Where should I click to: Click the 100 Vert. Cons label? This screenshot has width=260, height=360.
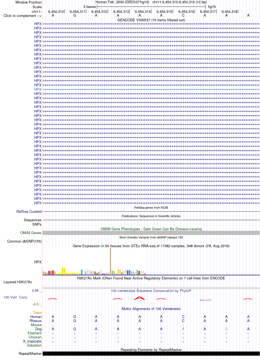(x=15, y=297)
